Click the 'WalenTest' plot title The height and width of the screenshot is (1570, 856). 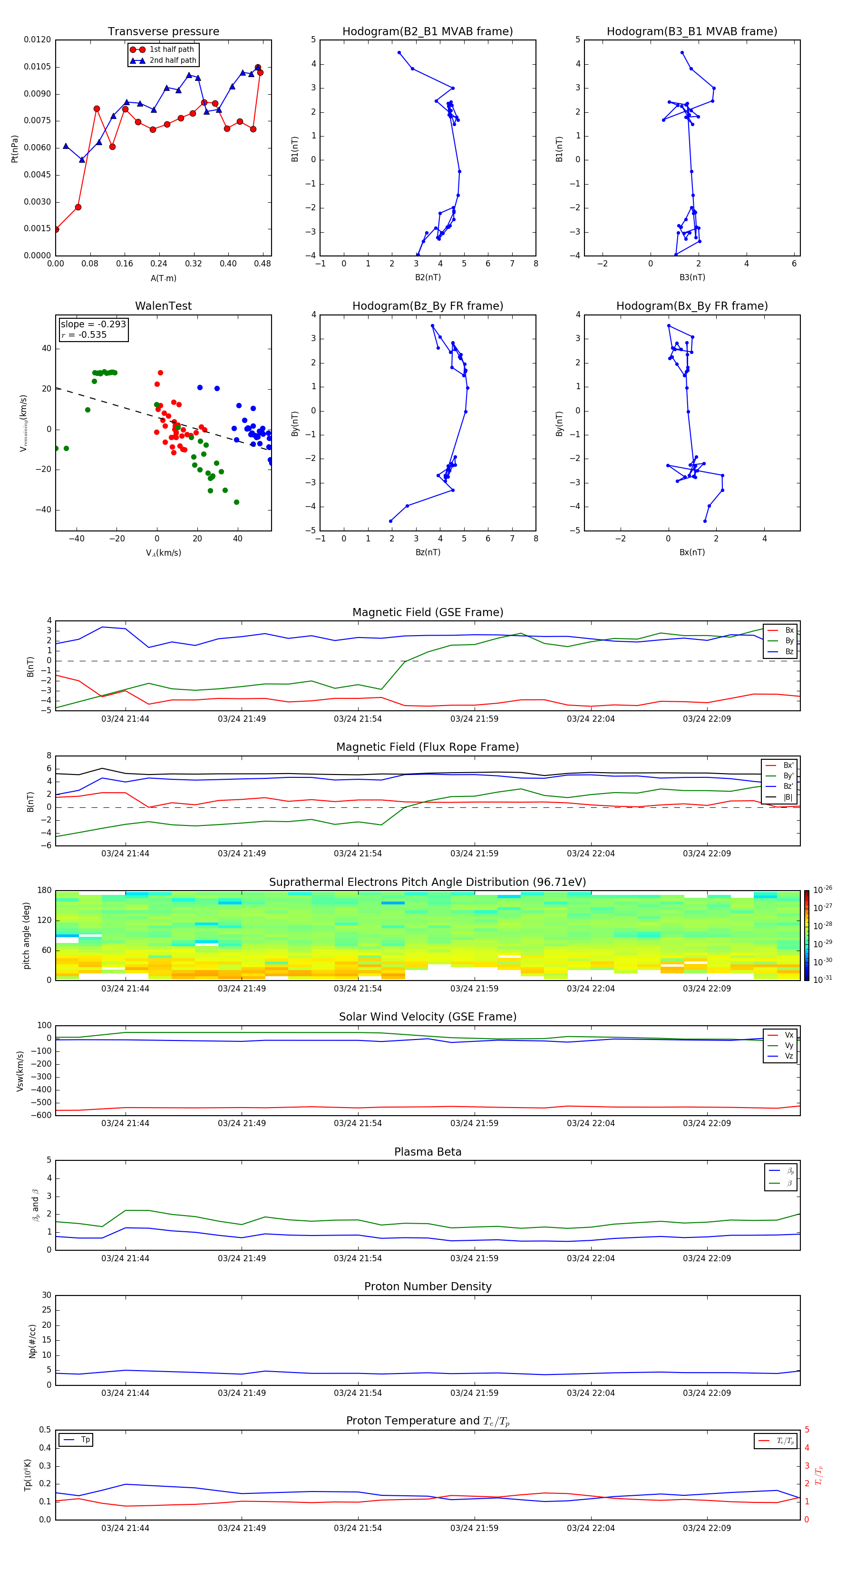pos(163,306)
